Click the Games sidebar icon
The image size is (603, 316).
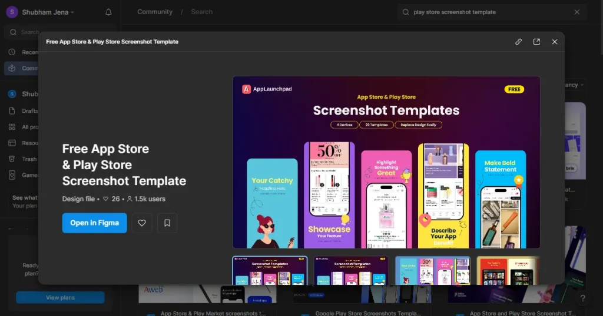click(x=12, y=175)
